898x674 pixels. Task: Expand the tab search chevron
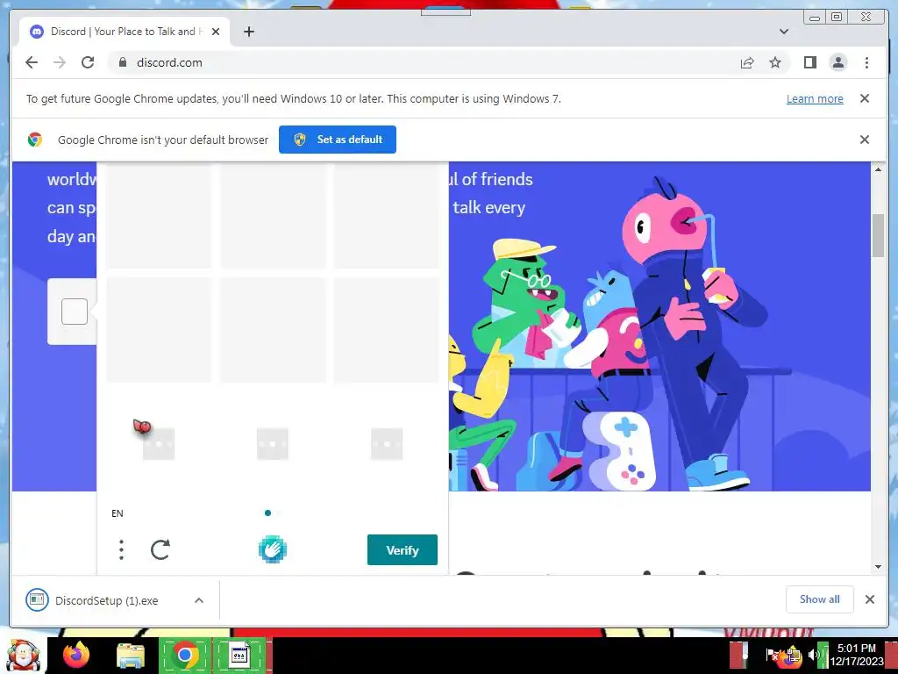[x=784, y=32]
